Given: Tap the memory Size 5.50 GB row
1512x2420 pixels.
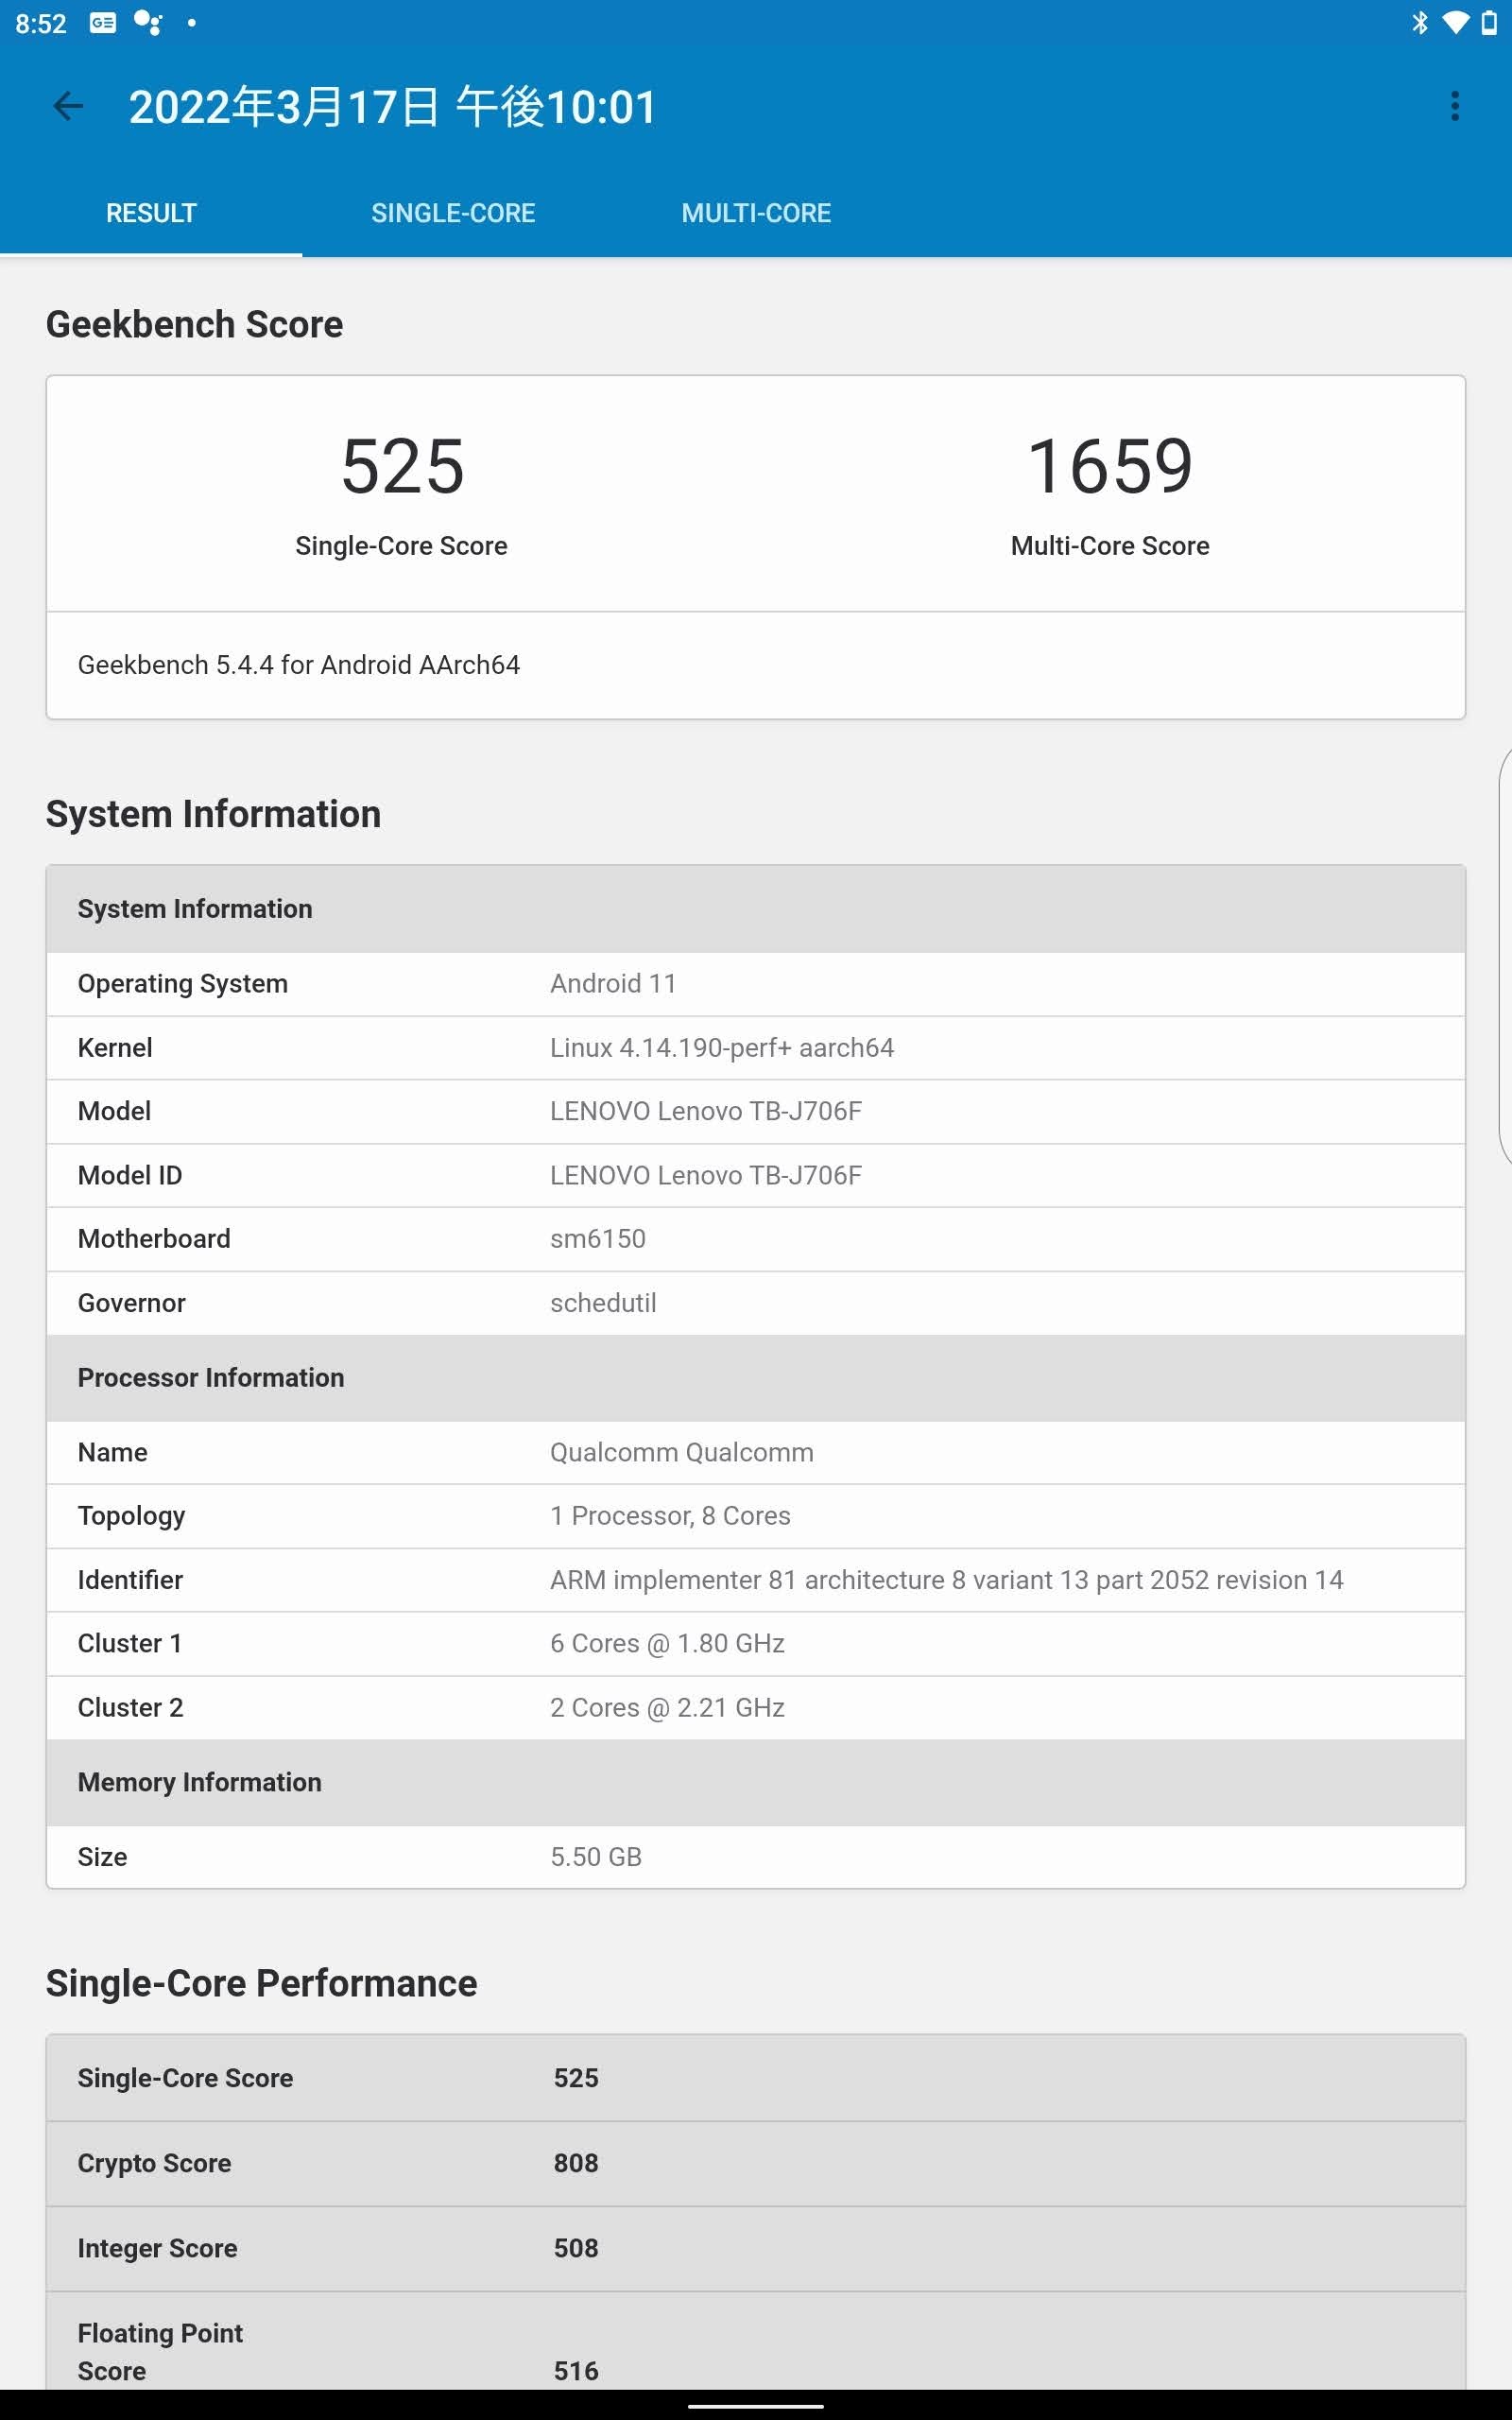Looking at the screenshot, I should [756, 1857].
